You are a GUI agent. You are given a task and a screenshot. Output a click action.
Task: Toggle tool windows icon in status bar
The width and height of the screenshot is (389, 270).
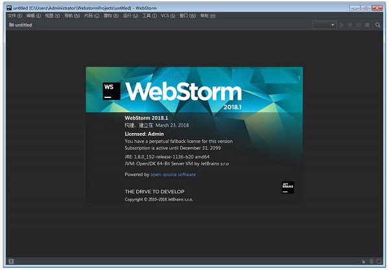click(11, 261)
